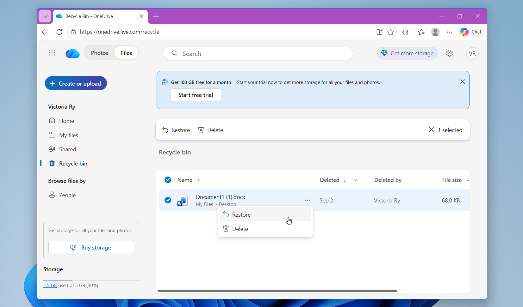Expand the Deleted column dropdown chevron
This screenshot has height=307, width=523.
355,180
